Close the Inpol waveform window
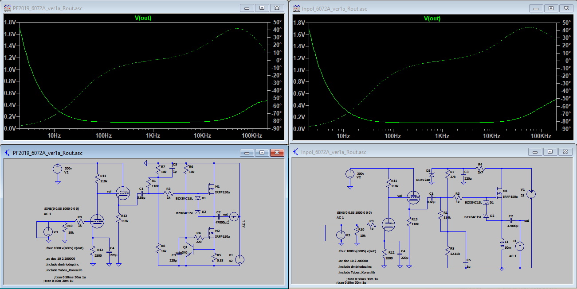The image size is (577, 289). click(566, 8)
